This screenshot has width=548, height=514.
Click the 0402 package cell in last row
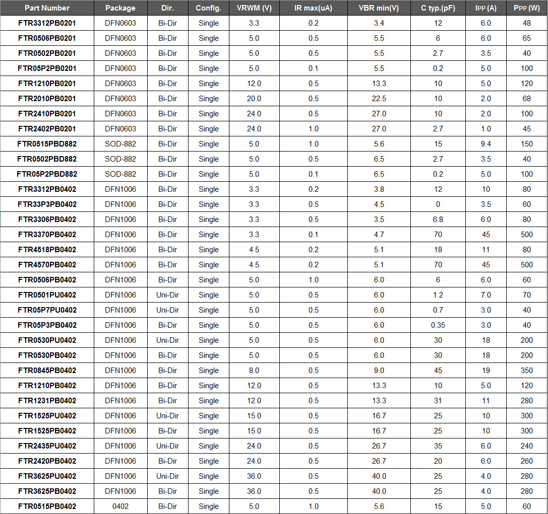coord(120,506)
